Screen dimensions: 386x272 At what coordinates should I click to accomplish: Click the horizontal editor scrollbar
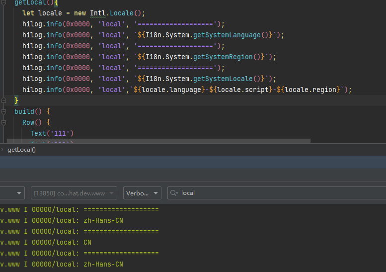click(x=158, y=141)
